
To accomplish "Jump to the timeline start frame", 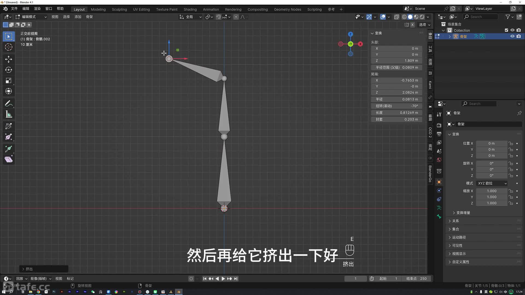I will click(205, 279).
